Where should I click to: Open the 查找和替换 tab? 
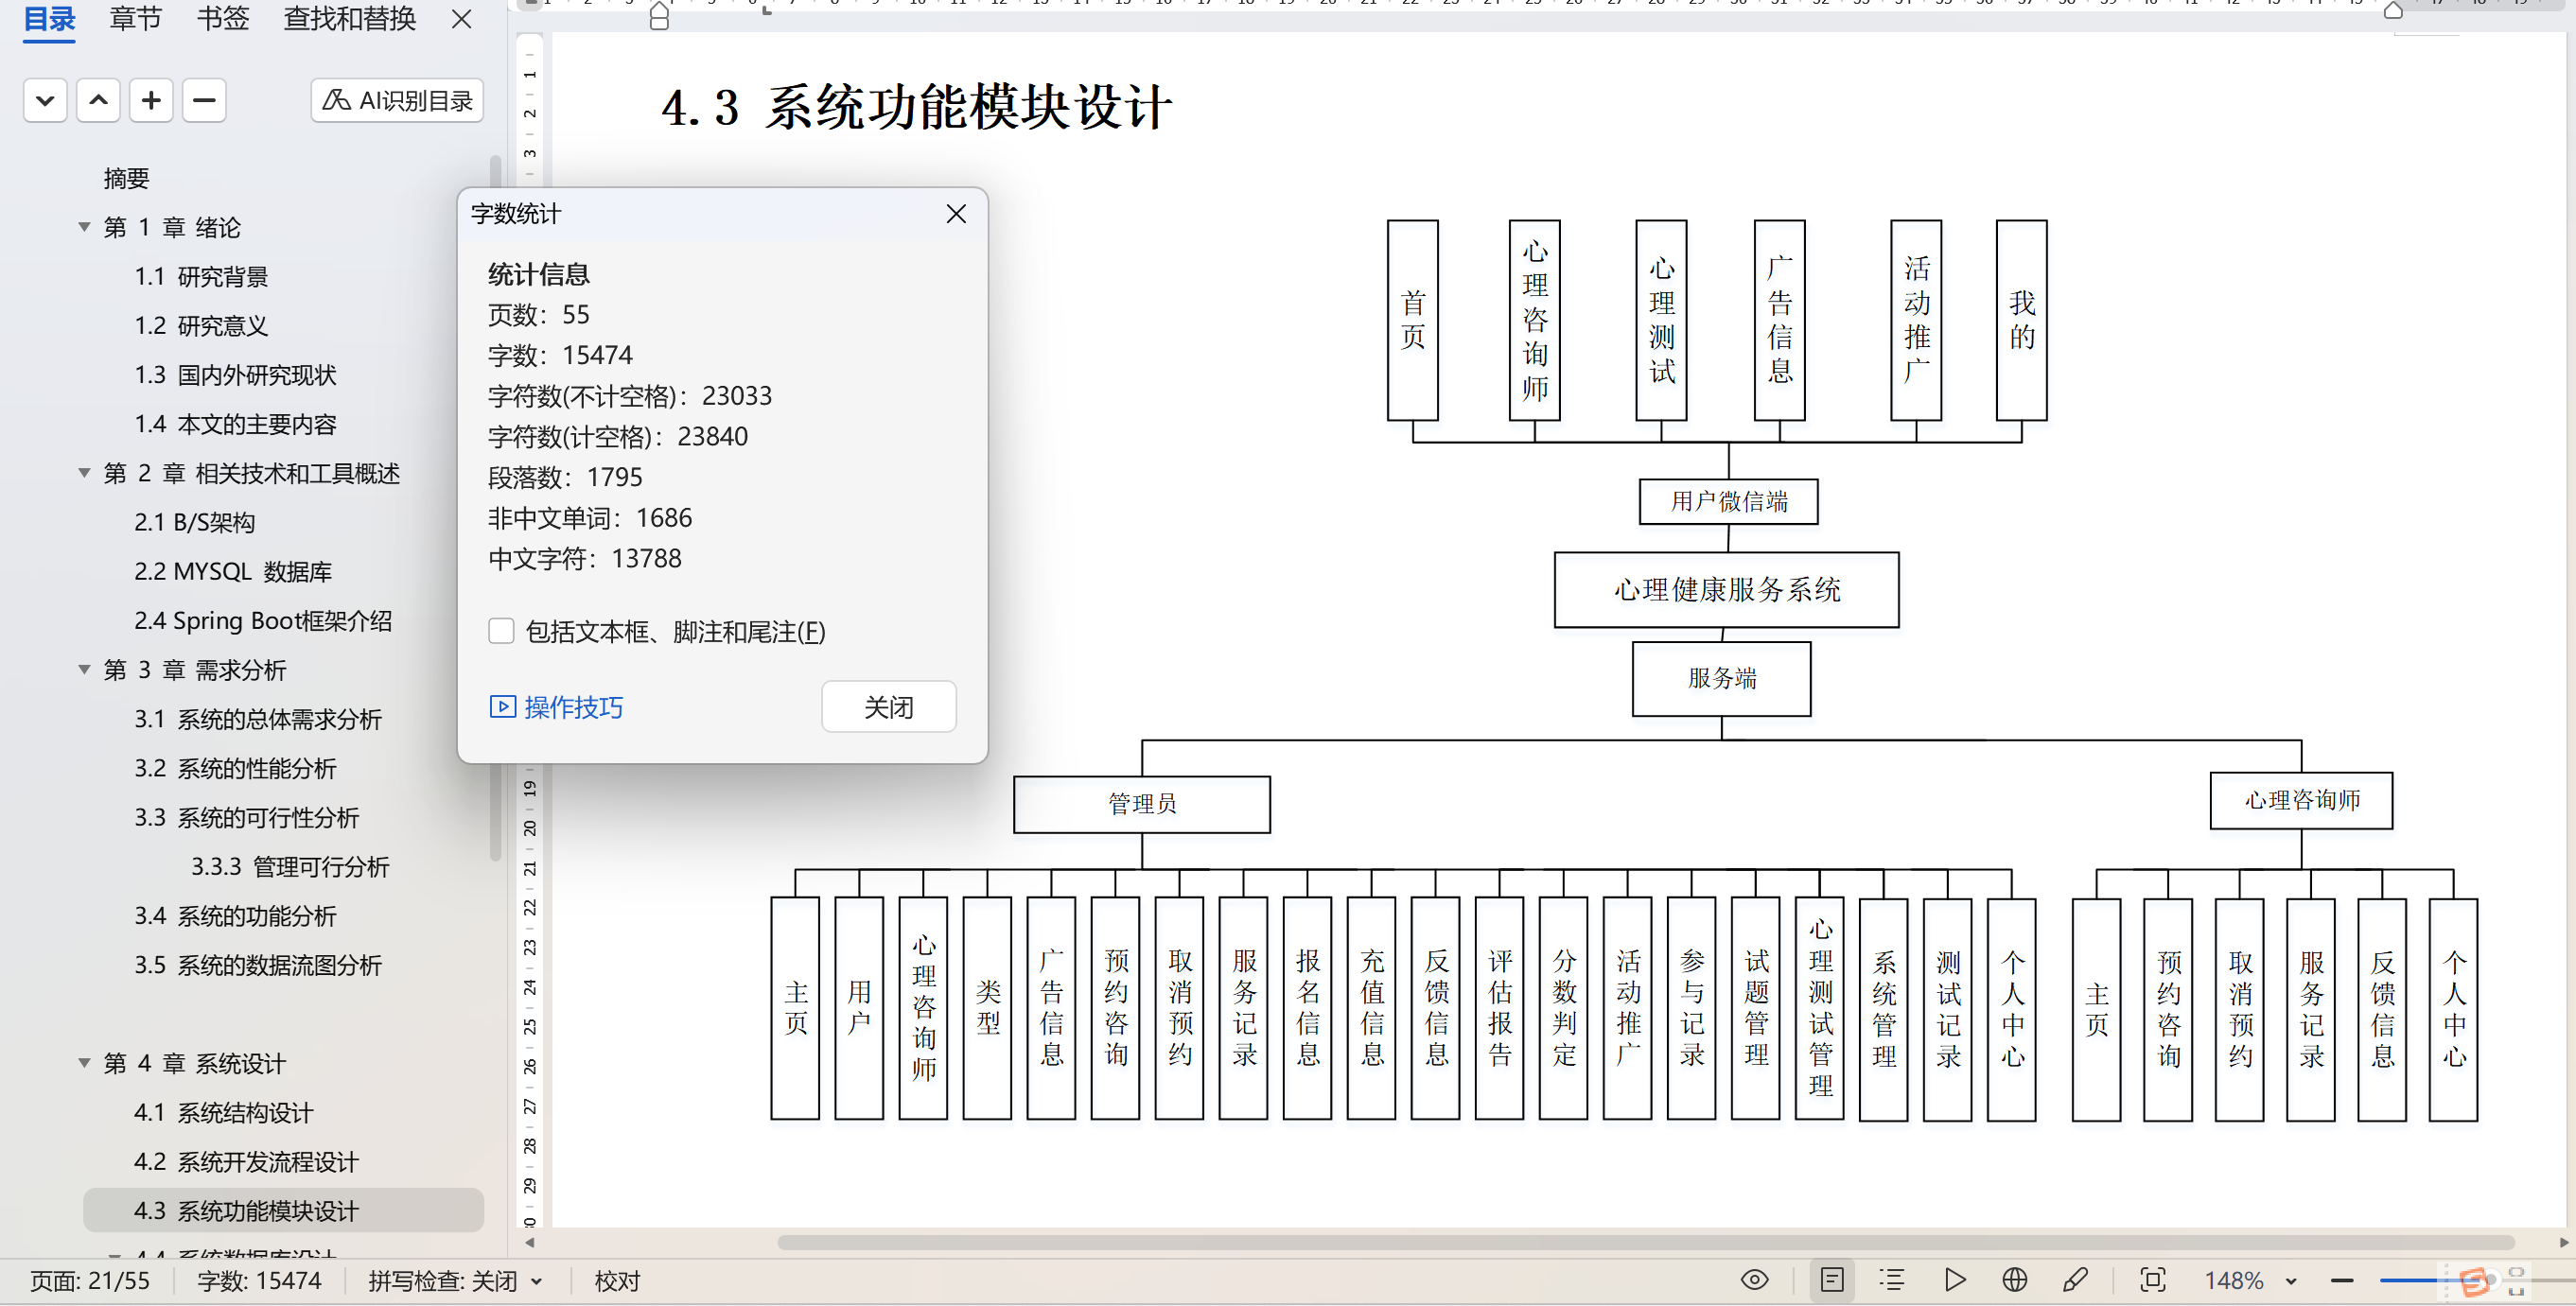[349, 18]
